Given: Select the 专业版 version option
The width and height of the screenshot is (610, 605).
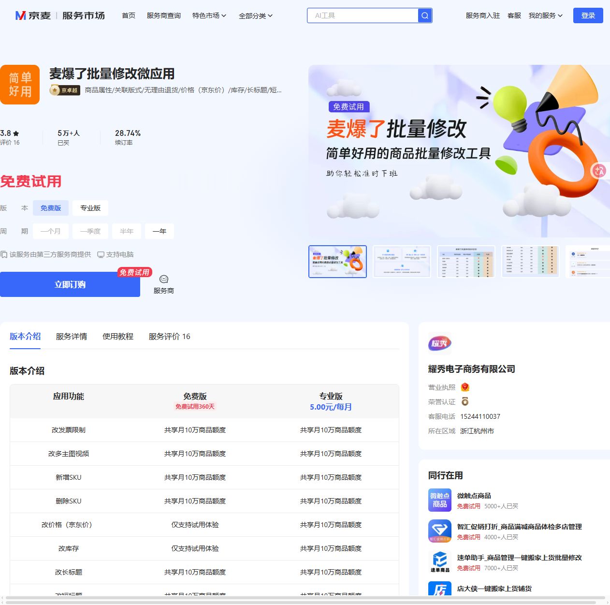Looking at the screenshot, I should (x=90, y=208).
